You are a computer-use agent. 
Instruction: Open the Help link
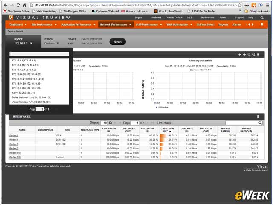point(250,18)
